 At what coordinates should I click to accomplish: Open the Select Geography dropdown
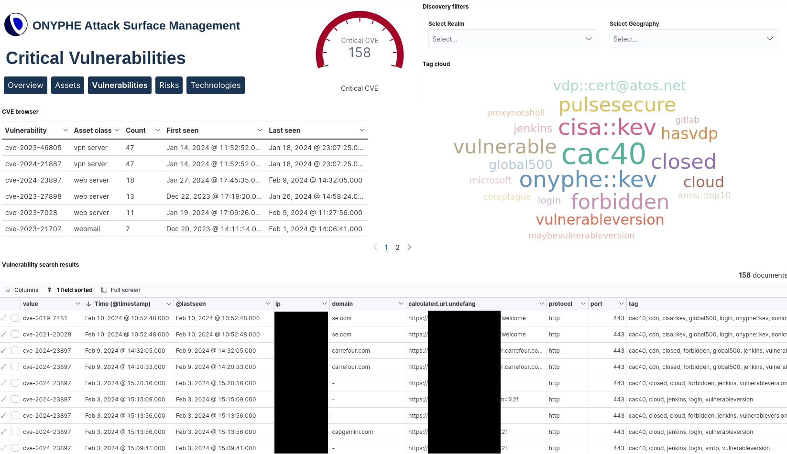pos(694,39)
